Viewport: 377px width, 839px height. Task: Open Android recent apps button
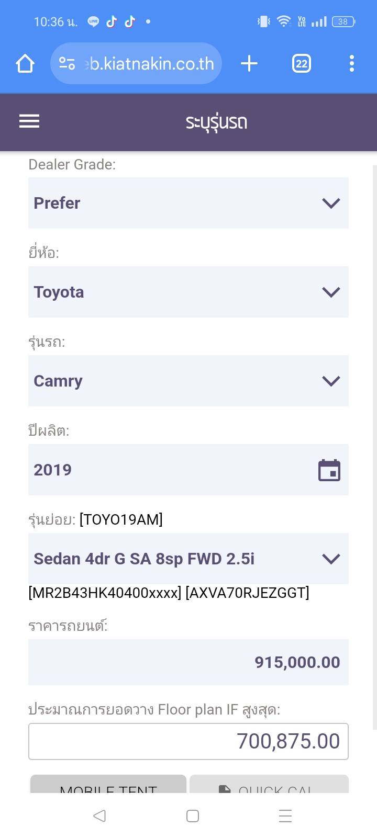tap(285, 816)
